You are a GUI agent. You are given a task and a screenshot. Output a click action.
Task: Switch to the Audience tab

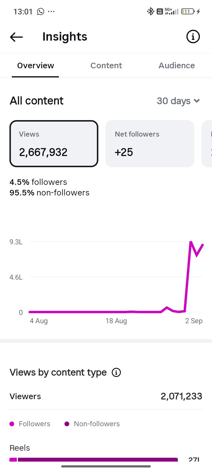(177, 65)
